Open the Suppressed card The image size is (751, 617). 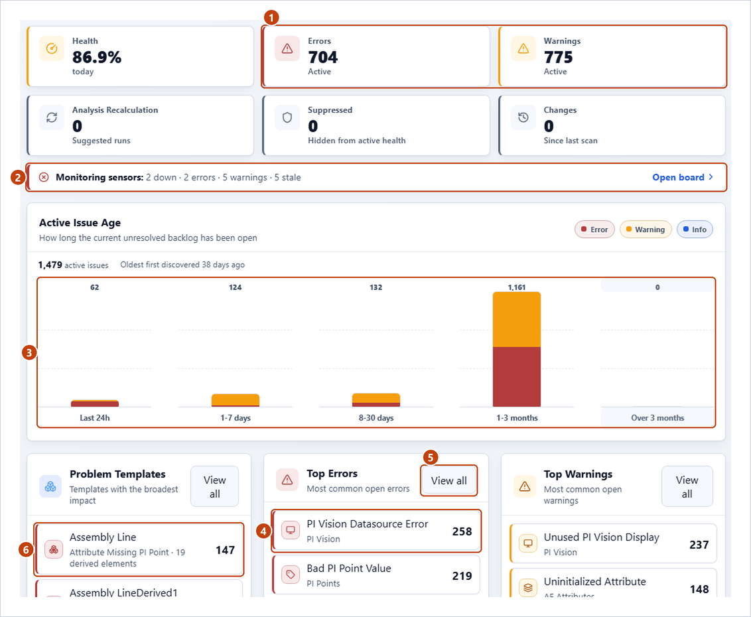tap(376, 125)
